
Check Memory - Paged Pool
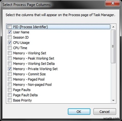tap(10, 79)
